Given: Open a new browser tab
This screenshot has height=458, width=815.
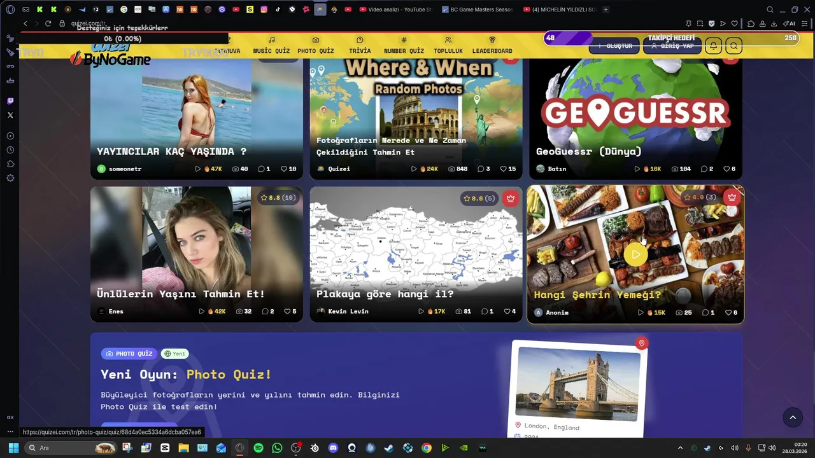Looking at the screenshot, I should coord(606,10).
